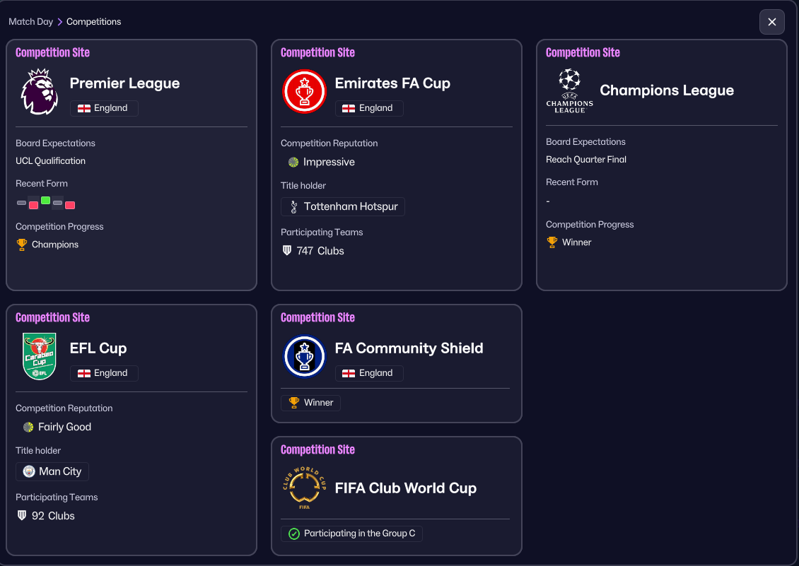
Task: Open the Tottenham Hotspur title holder chip
Action: coord(343,207)
